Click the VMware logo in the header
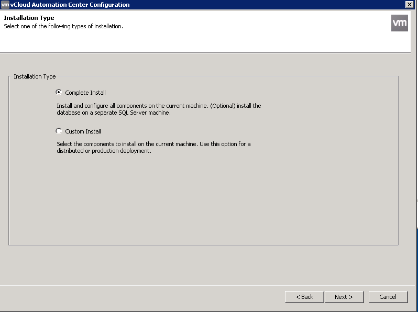Image resolution: width=418 pixels, height=312 pixels. (x=399, y=23)
